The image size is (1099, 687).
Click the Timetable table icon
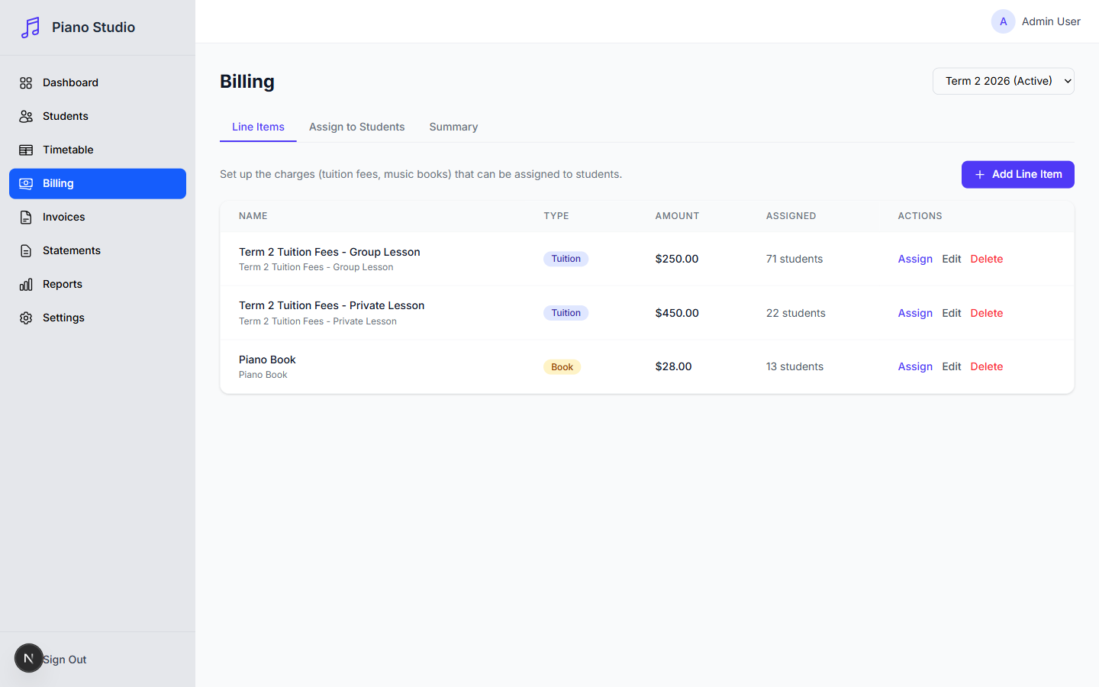click(26, 150)
